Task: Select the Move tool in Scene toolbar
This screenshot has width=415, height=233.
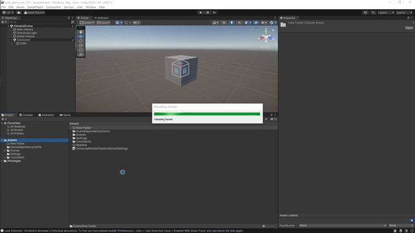Action: pyautogui.click(x=80, y=36)
